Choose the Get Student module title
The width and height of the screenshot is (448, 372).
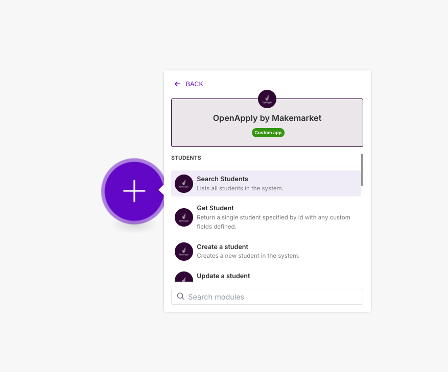(x=215, y=208)
